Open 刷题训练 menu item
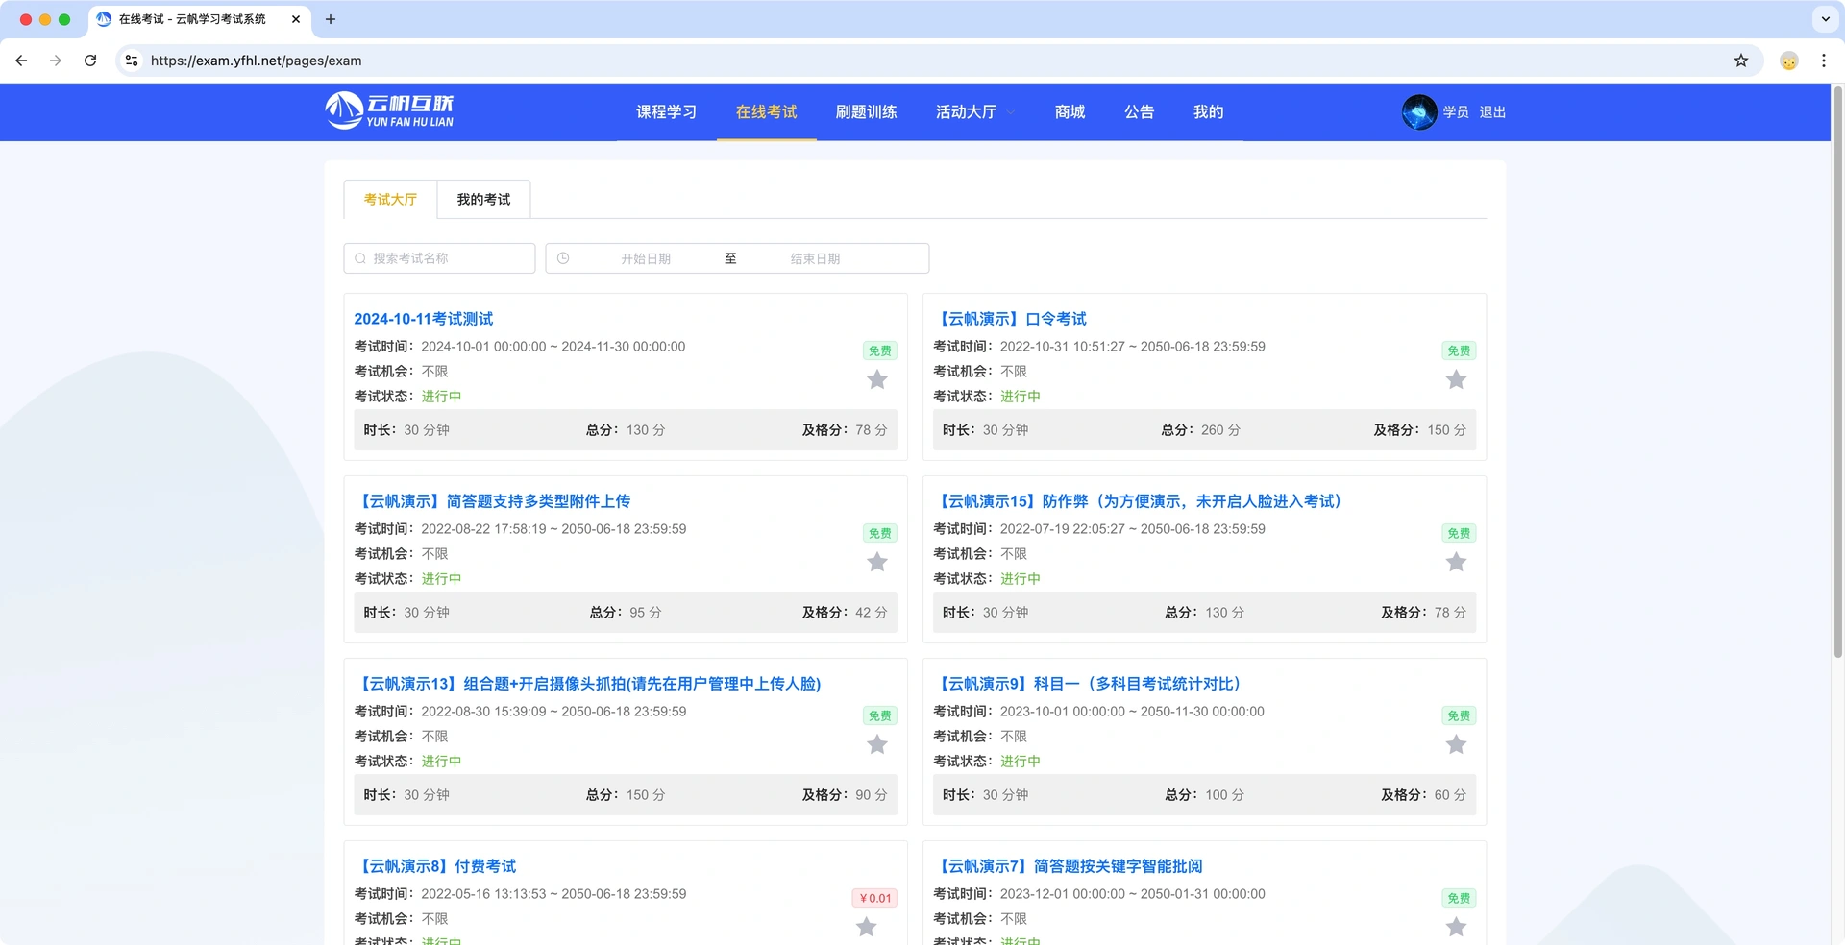The height and width of the screenshot is (945, 1845). click(866, 112)
